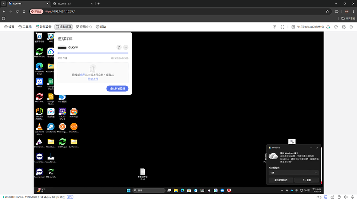Open the 所有書籤 all bookmarks folder
Image resolution: width=357 pixels, height=200 pixels.
[348, 18]
